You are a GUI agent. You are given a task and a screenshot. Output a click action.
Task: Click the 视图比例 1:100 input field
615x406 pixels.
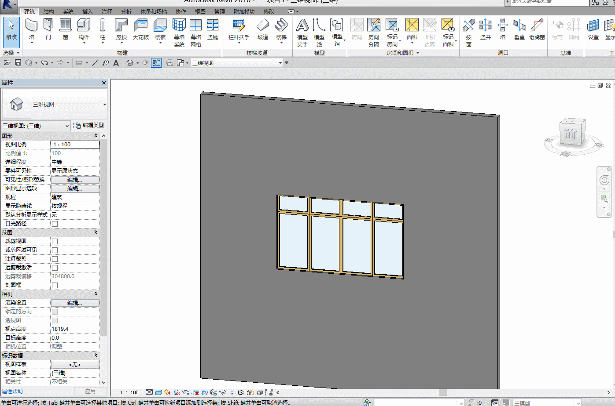[x=75, y=145]
